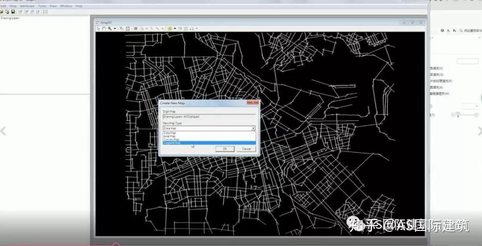Click the last tool icon in Graph7 toolbar
482x246 pixels.
coord(191,29)
